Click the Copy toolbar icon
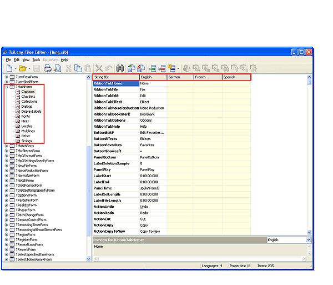The width and height of the screenshot is (333, 285). [x=79, y=68]
